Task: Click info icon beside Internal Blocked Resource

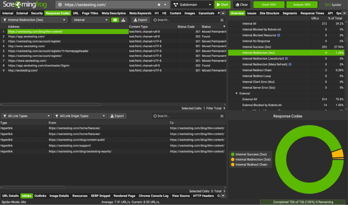Action: coord(279,36)
